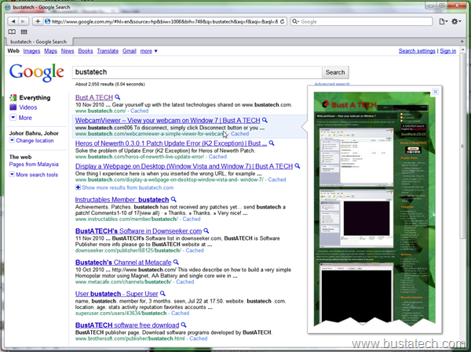This screenshot has width=471, height=352.
Task: Click the Google logo
Action: click(36, 72)
